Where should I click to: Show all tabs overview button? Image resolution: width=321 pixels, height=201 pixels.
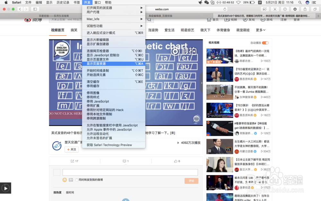click(x=315, y=9)
